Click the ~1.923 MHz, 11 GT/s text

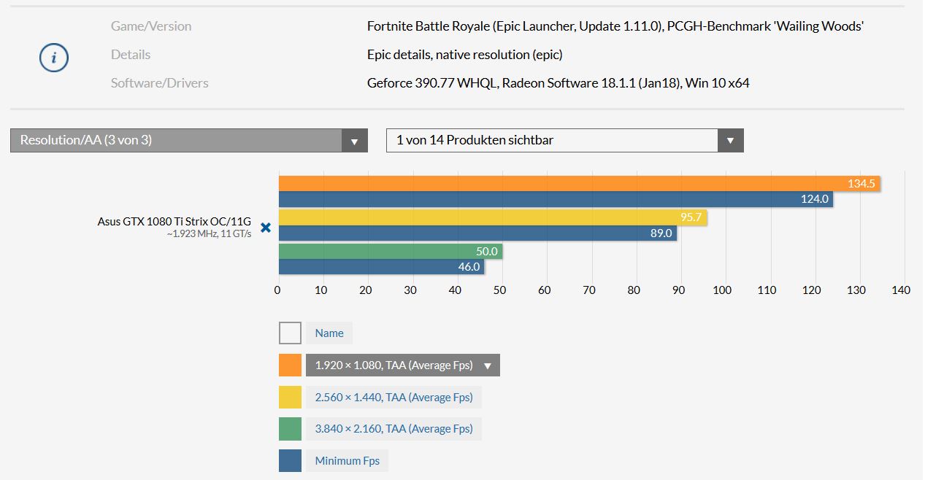pyautogui.click(x=210, y=234)
